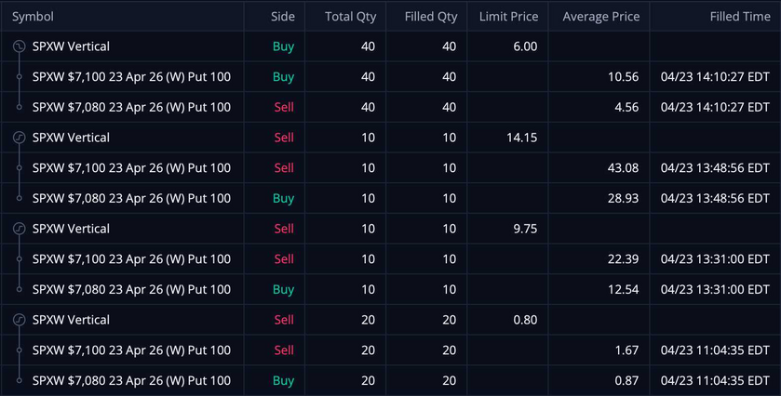Click the leg node of the $7,100 Put filled at 10.56

pyautogui.click(x=19, y=77)
